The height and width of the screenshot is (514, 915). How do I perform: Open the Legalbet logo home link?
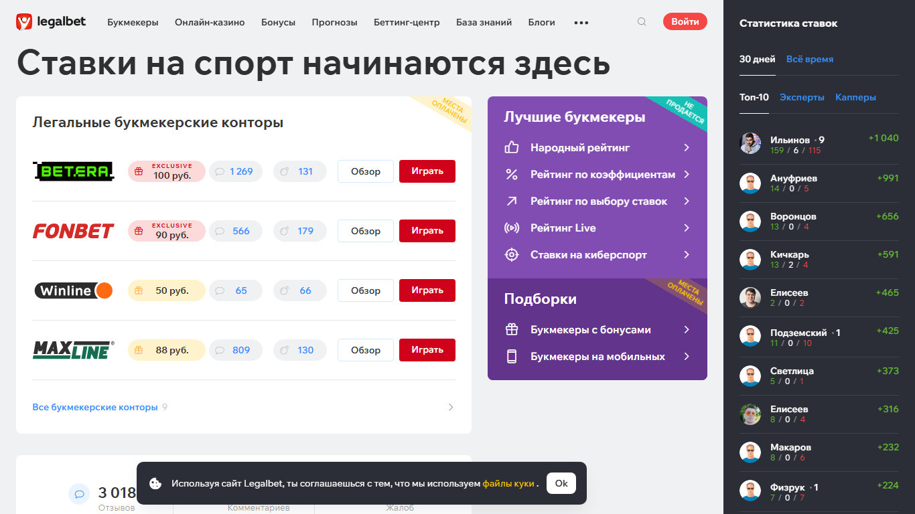click(x=51, y=22)
